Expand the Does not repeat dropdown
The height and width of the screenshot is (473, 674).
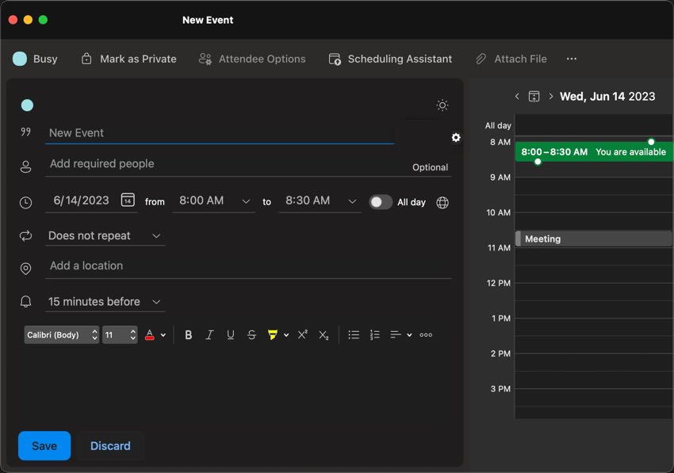coord(105,236)
